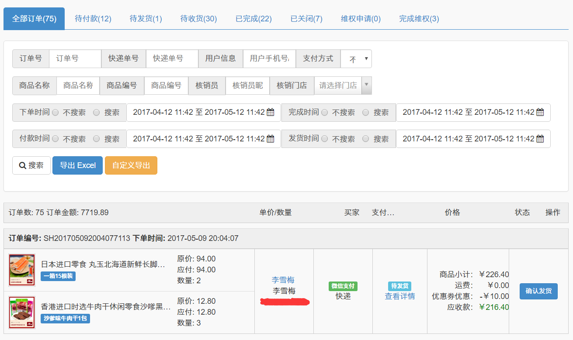Open the beef jerky product thumbnail
Viewport: 573px width, 340px height.
[x=22, y=313]
